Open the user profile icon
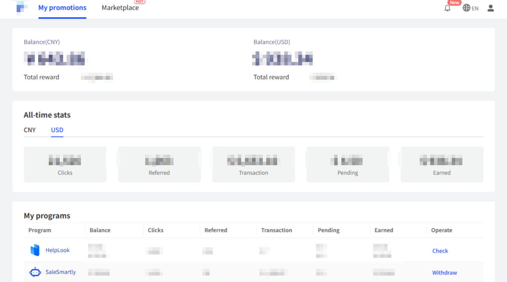The width and height of the screenshot is (507, 282). pos(491,8)
